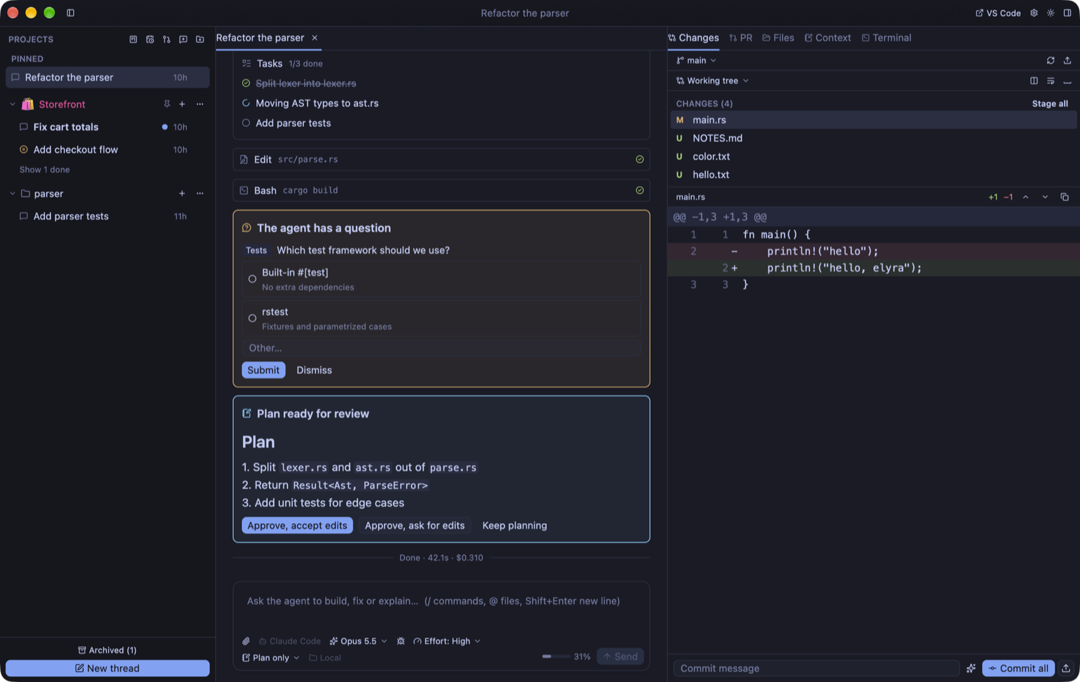Add a thread to Storefront project
The image size is (1080, 682).
(182, 104)
